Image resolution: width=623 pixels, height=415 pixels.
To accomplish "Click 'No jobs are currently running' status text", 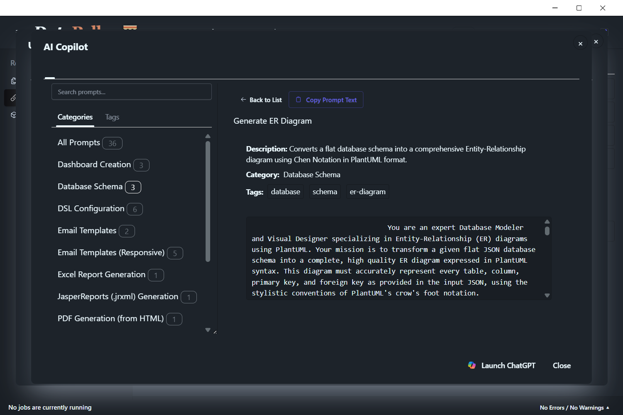I will coord(50,408).
